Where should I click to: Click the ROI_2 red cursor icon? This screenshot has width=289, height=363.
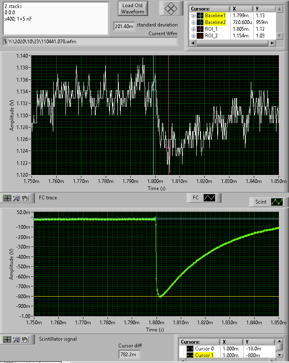coord(200,36)
